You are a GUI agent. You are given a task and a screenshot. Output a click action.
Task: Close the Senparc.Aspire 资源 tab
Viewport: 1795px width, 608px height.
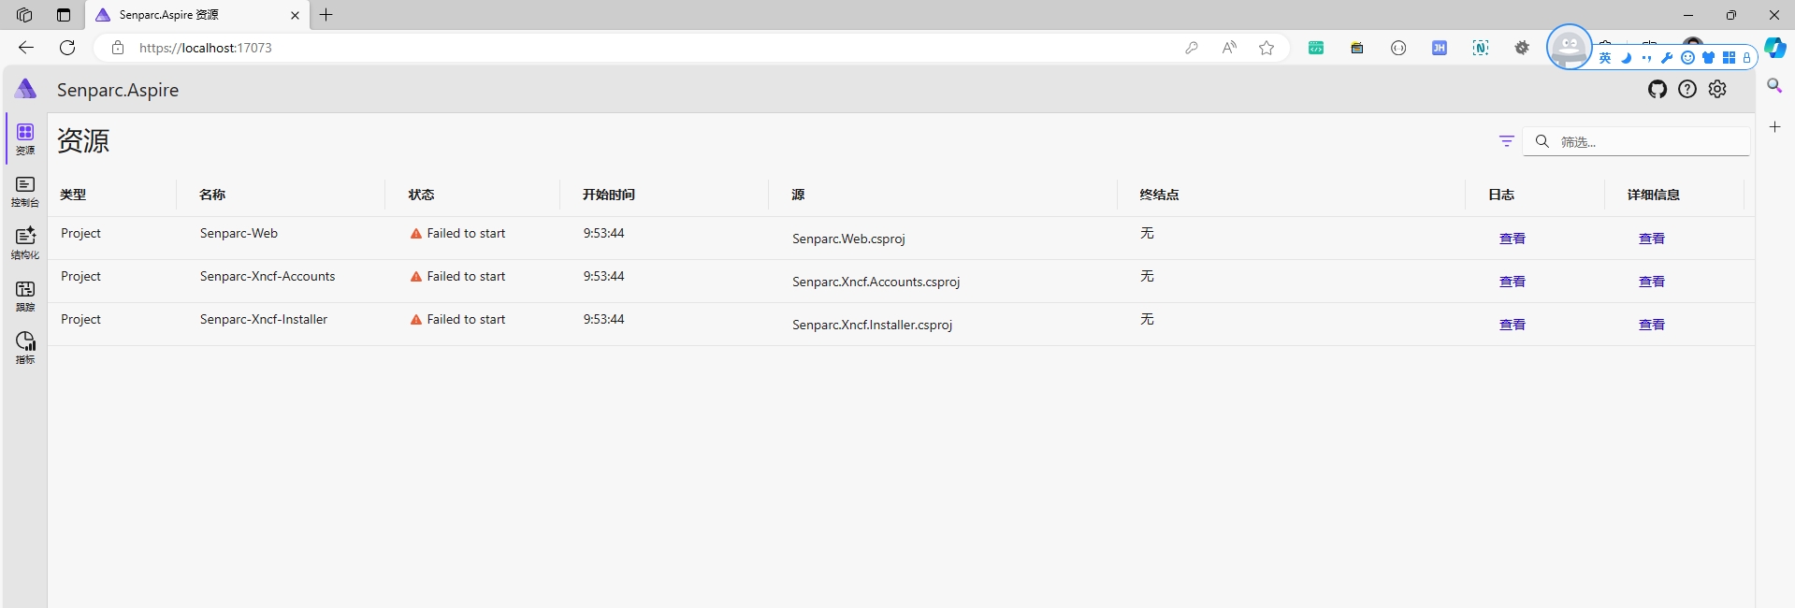coord(295,15)
